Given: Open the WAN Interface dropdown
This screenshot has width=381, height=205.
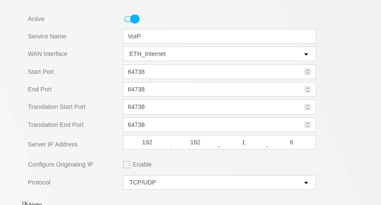Looking at the screenshot, I should (x=219, y=54).
